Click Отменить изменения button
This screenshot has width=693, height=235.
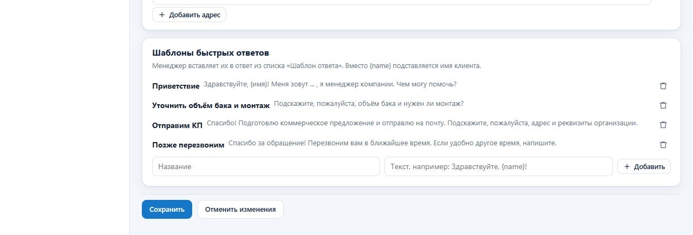240,209
